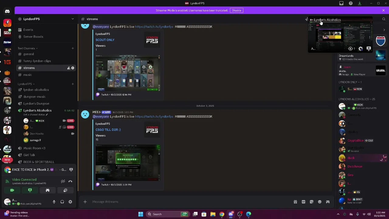
Task: Disconnect from voice channel
Action: 70,181
